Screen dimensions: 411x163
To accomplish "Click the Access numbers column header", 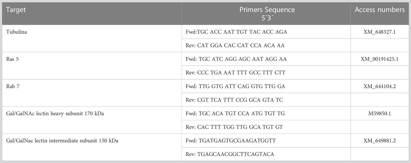I will point(379,10).
